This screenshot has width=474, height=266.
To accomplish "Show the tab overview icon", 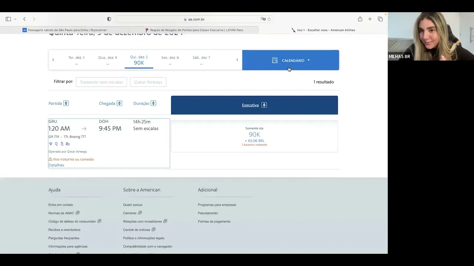I will [x=380, y=19].
